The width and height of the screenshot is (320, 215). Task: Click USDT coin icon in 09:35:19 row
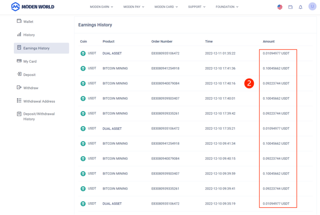click(x=83, y=203)
